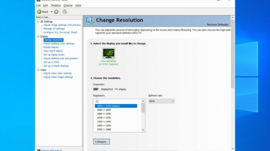Open the File menu
Image resolution: width=270 pixels, height=151 pixels.
(38, 6)
